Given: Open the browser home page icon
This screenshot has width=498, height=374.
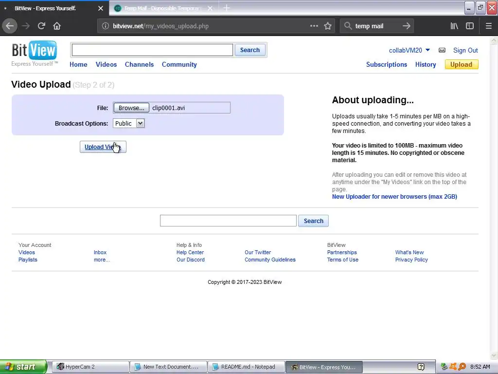Looking at the screenshot, I should click(x=57, y=26).
